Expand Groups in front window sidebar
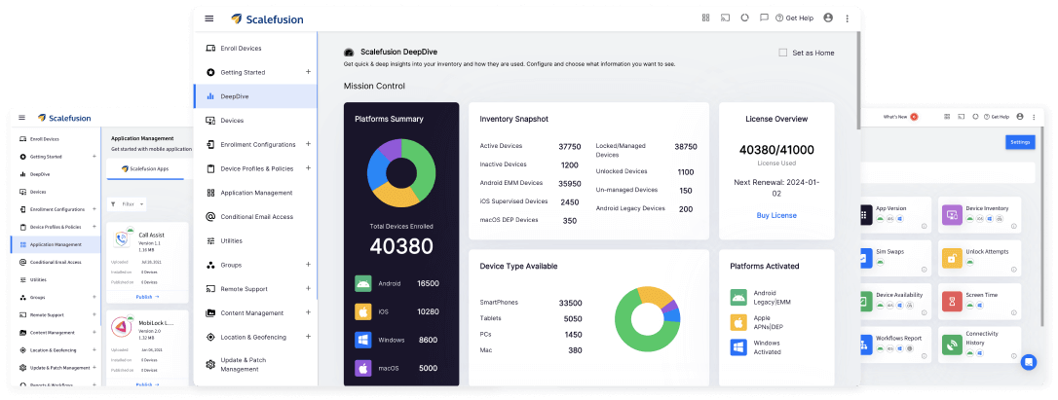Viewport: 1058px width, 400px height. coord(309,265)
